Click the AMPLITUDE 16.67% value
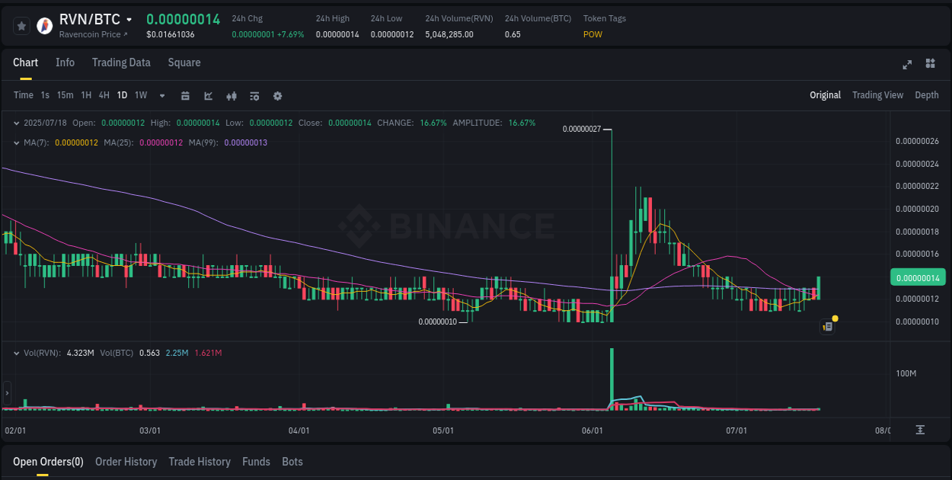 (x=520, y=123)
